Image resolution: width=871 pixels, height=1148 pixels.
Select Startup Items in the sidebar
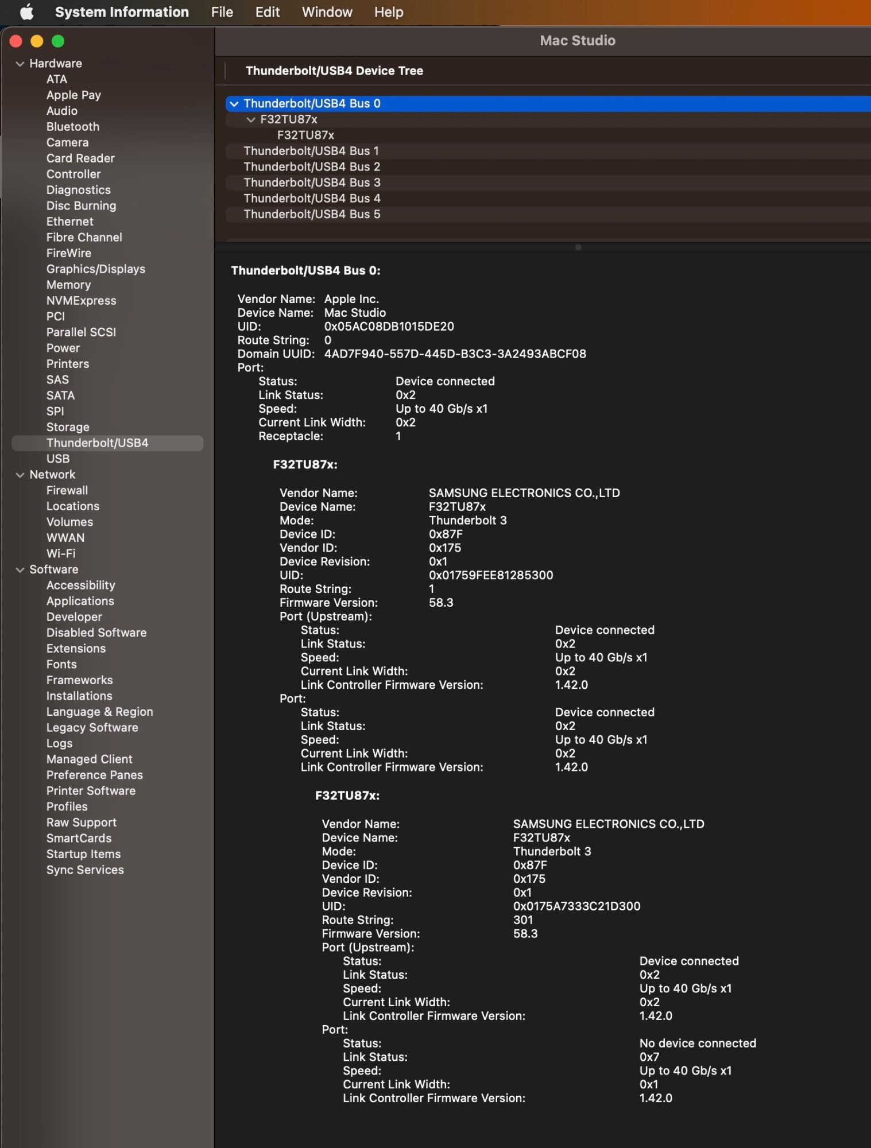[x=83, y=854]
